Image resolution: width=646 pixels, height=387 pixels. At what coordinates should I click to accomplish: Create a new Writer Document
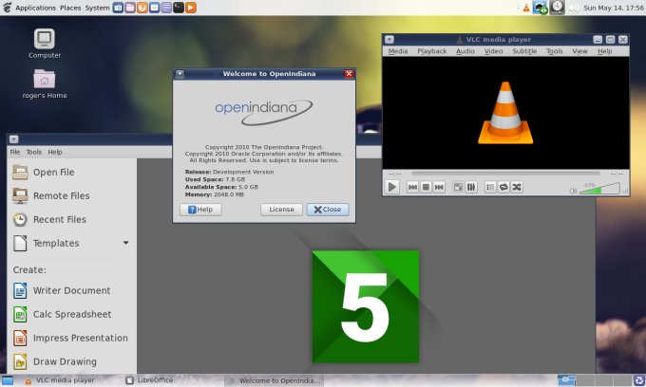[x=71, y=290]
